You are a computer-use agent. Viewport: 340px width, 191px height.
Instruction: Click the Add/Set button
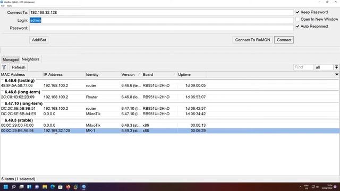[x=39, y=40]
